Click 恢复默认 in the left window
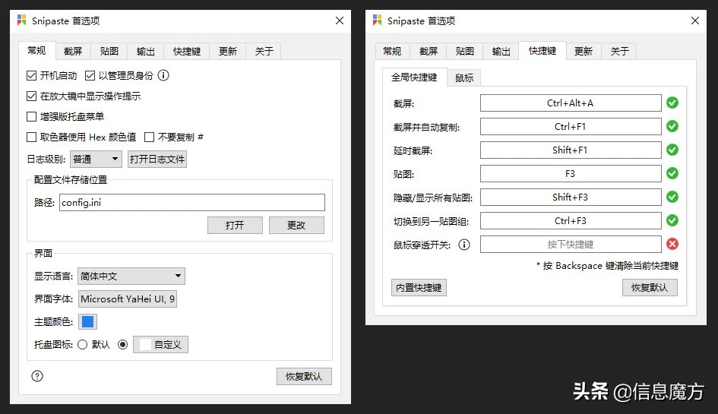718x414 pixels. point(304,377)
